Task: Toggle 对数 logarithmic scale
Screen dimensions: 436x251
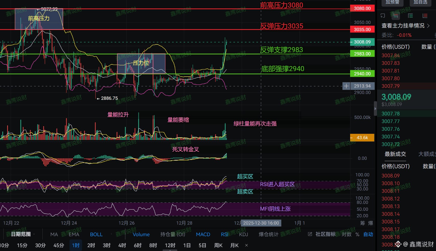Action: [x=347, y=234]
